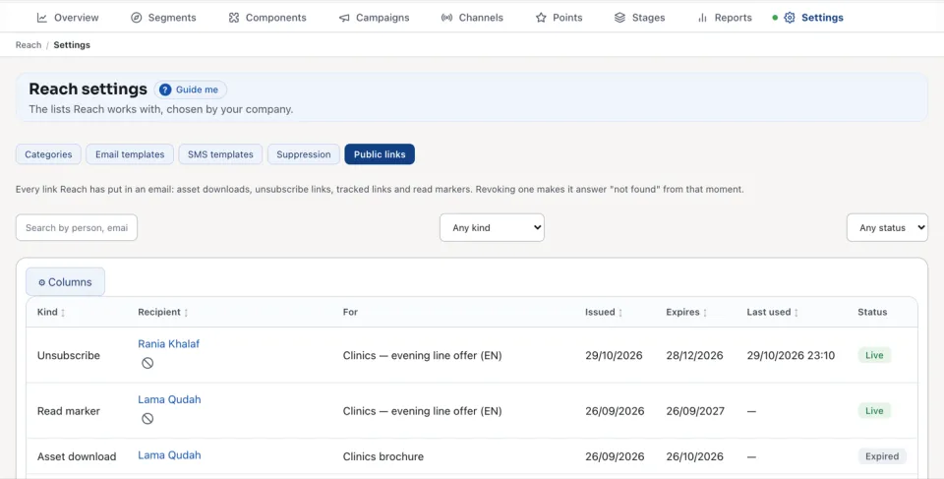Click the question mark icon in Guide me
Screen dimensions: 944x479
165,90
